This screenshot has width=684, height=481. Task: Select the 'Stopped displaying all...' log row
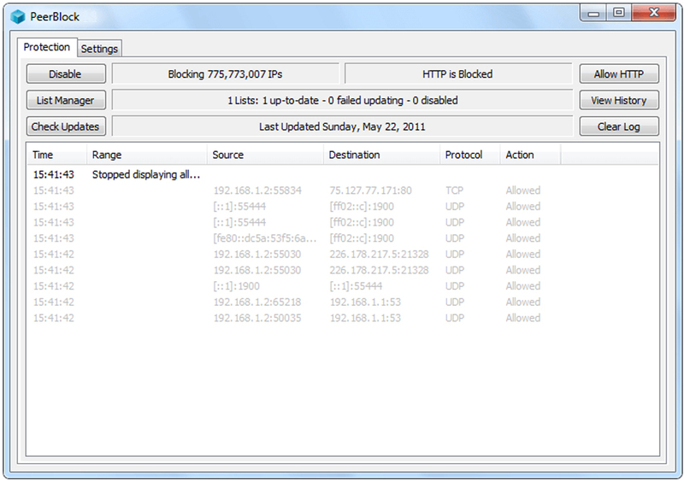coord(145,174)
